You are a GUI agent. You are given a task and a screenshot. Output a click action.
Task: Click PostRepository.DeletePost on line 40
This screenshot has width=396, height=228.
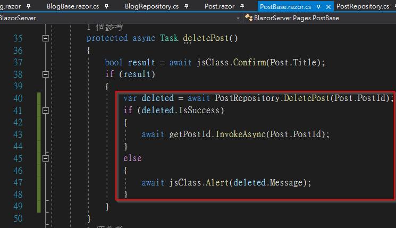click(272, 98)
